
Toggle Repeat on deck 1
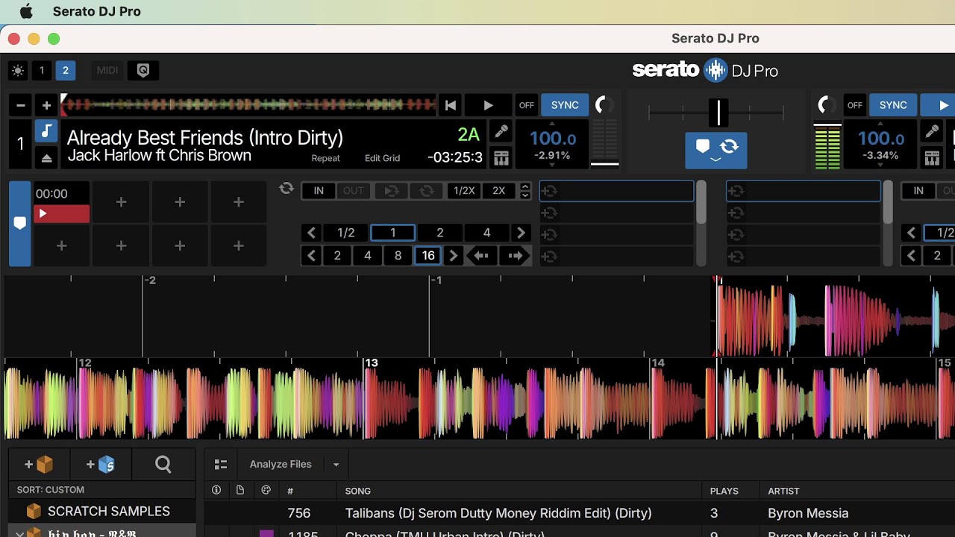click(x=325, y=158)
